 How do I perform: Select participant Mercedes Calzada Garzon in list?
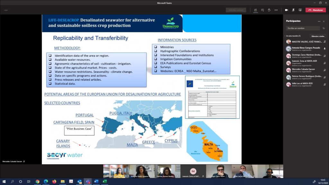click(x=306, y=70)
